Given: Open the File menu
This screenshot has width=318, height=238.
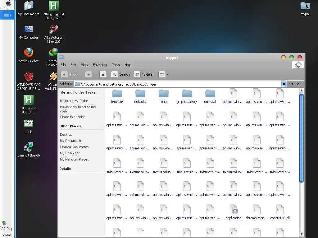Looking at the screenshot, I should pyautogui.click(x=63, y=65).
